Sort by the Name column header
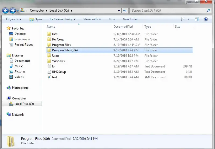This screenshot has width=215, height=149. tap(51, 27)
